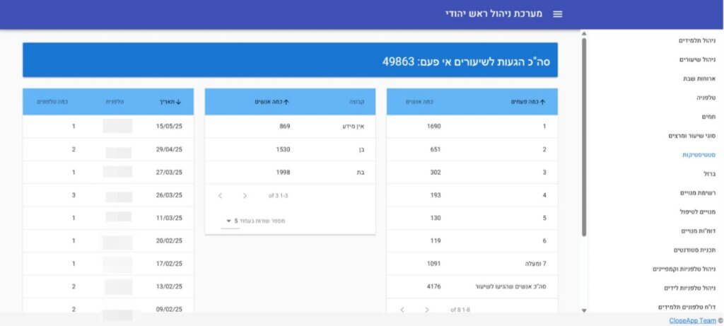Click the בן group row

[x=290, y=149]
